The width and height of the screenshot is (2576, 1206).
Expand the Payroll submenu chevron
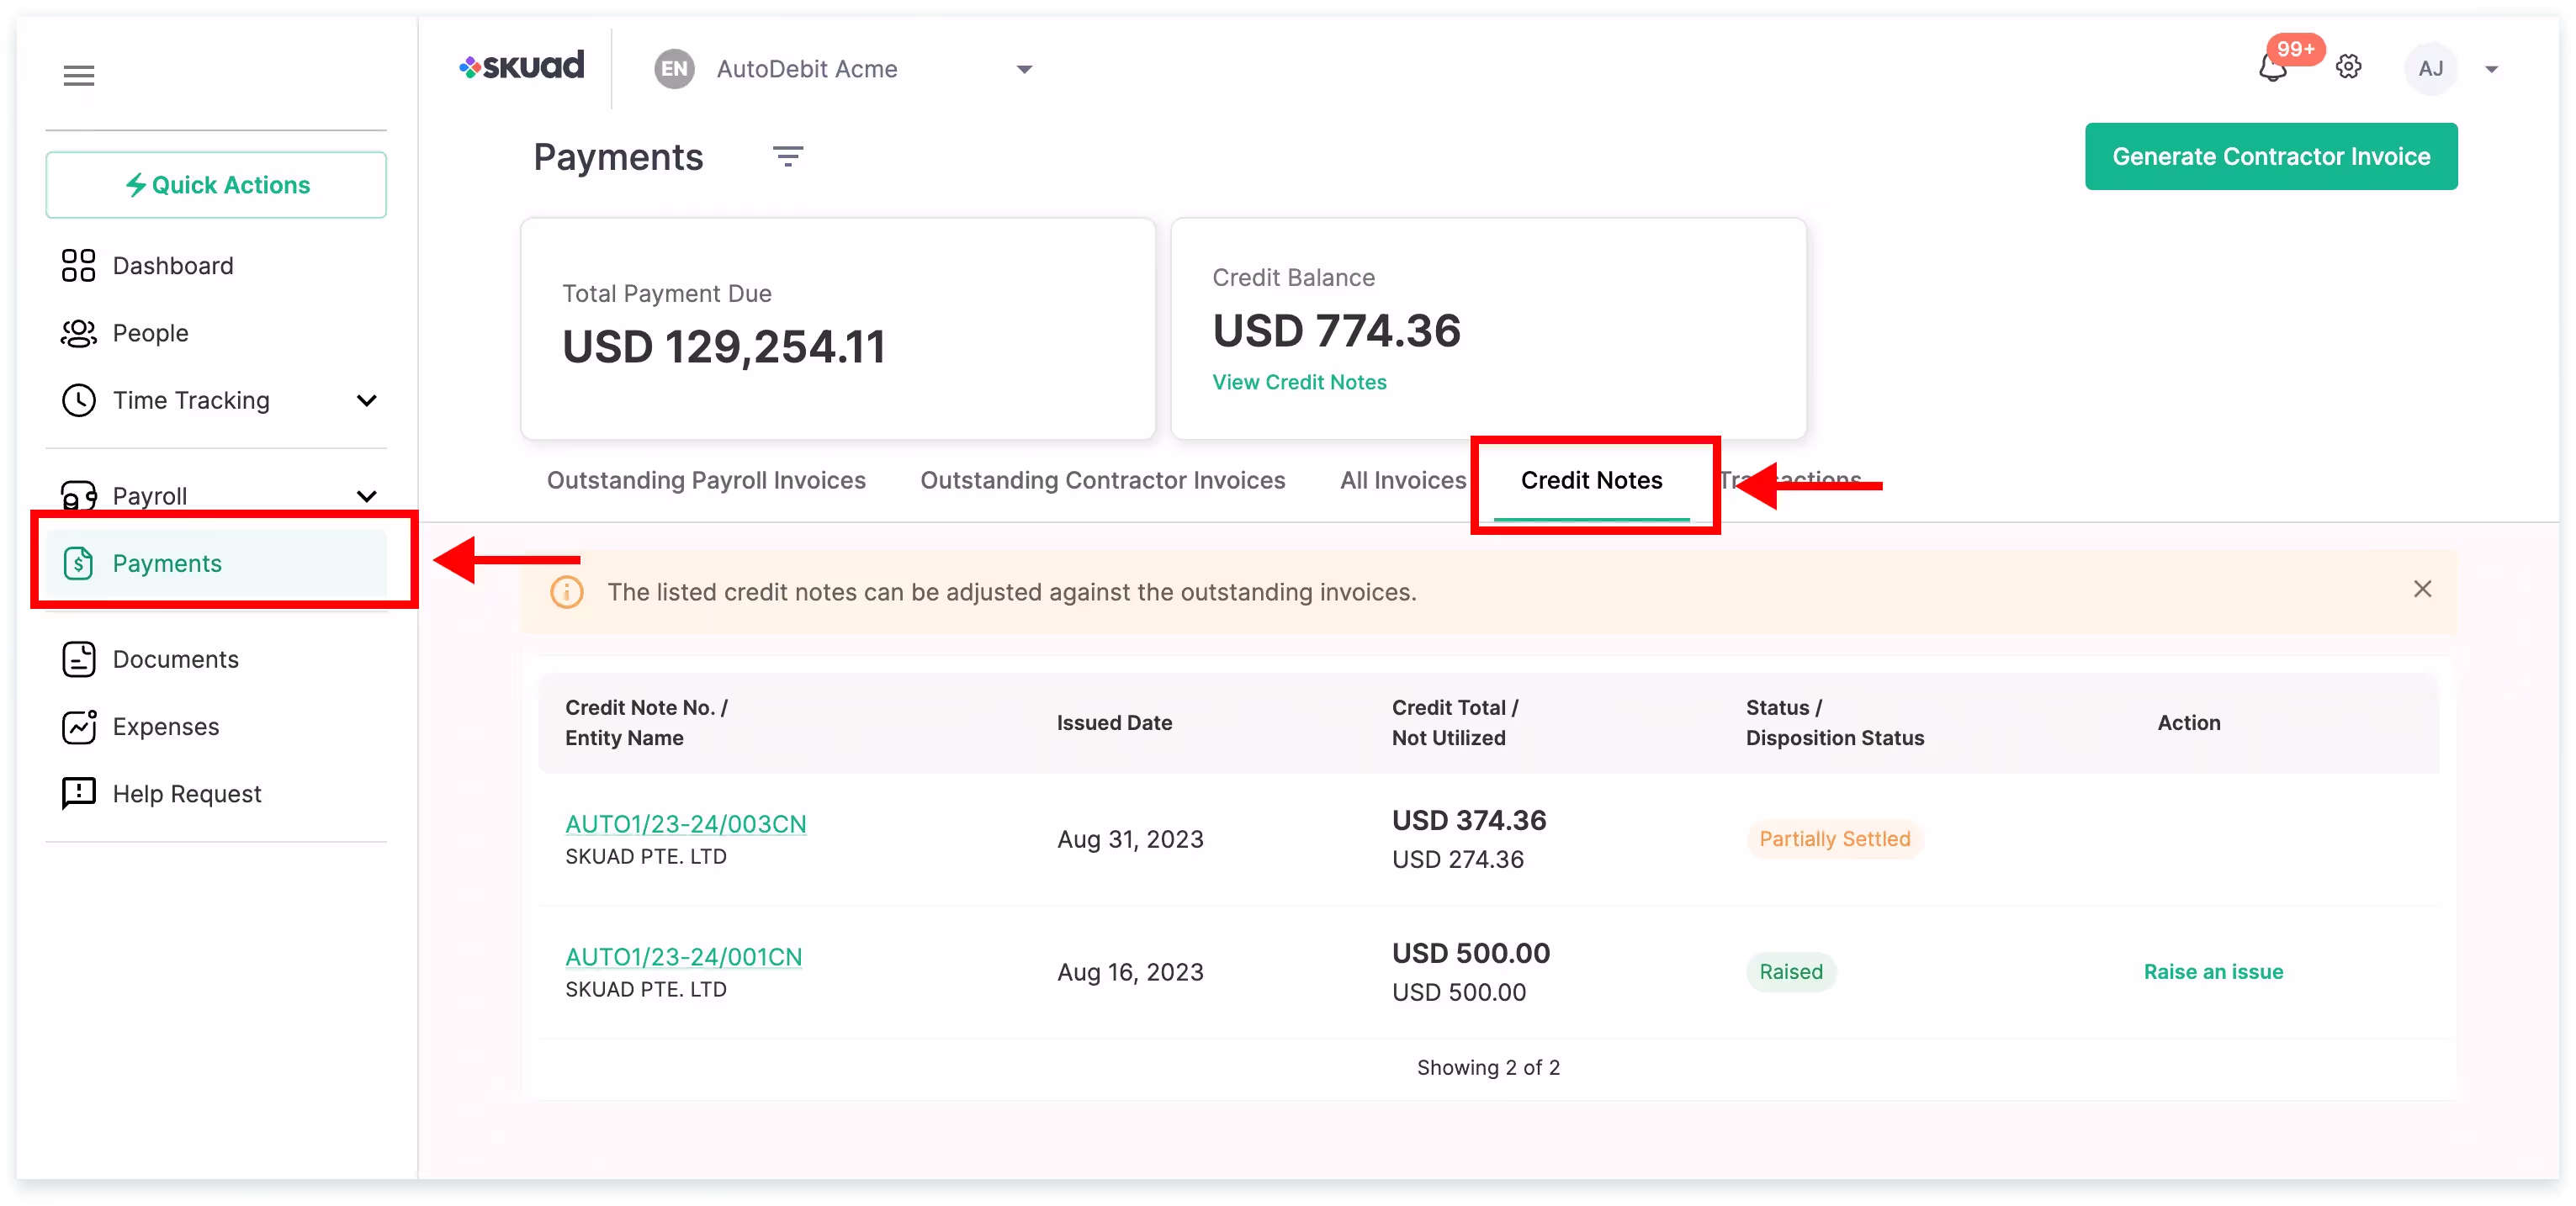coord(367,496)
